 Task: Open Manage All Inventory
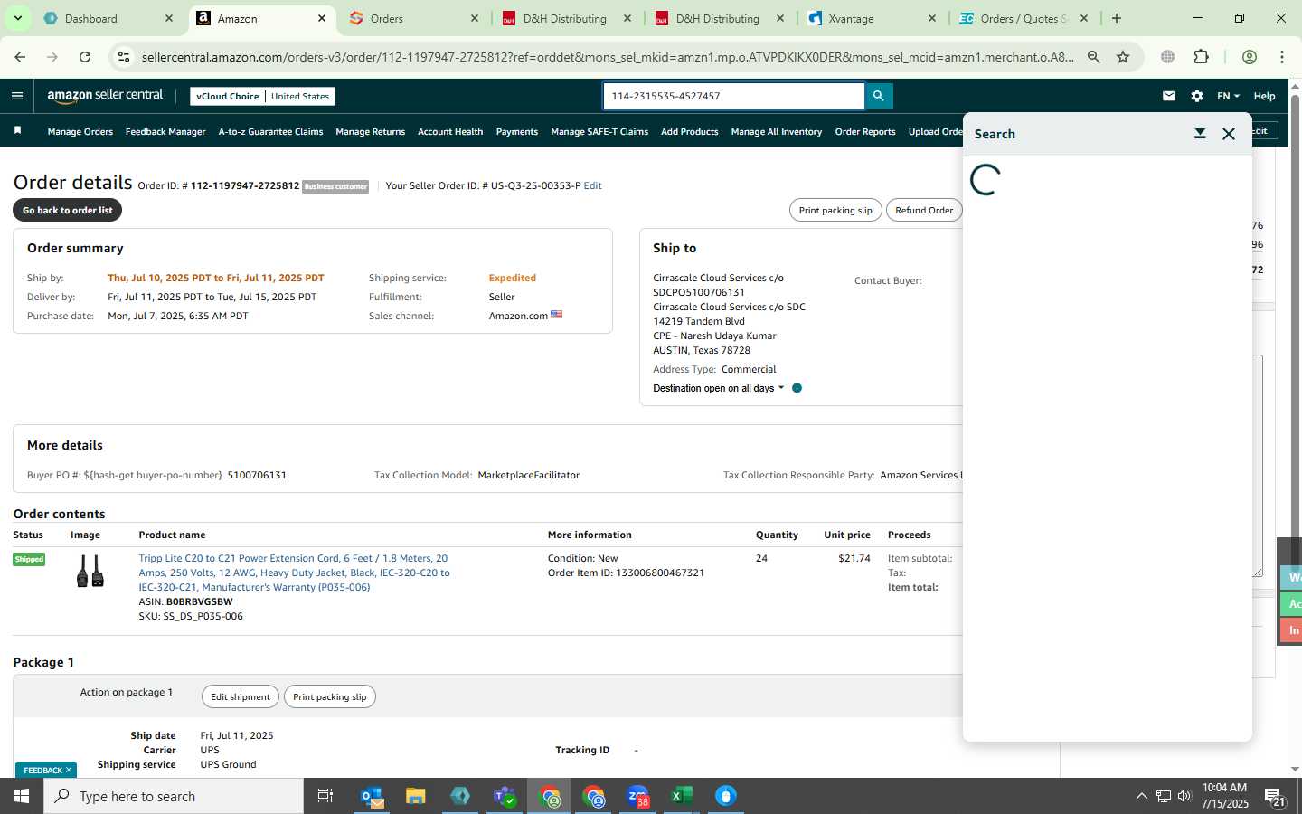click(x=777, y=132)
